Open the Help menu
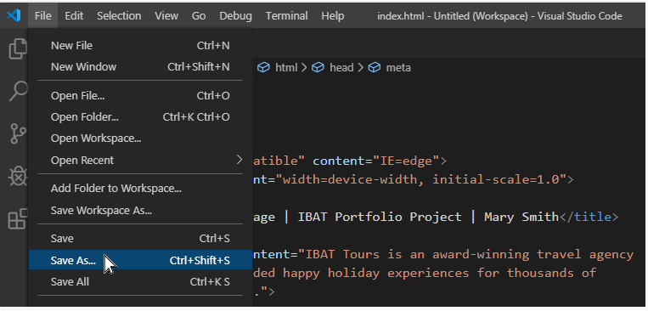This screenshot has height=311, width=648. [x=333, y=15]
